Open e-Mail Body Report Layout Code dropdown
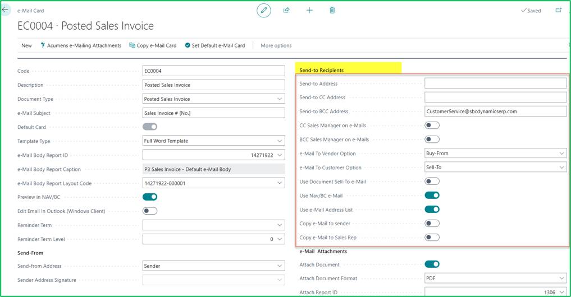 pos(279,183)
